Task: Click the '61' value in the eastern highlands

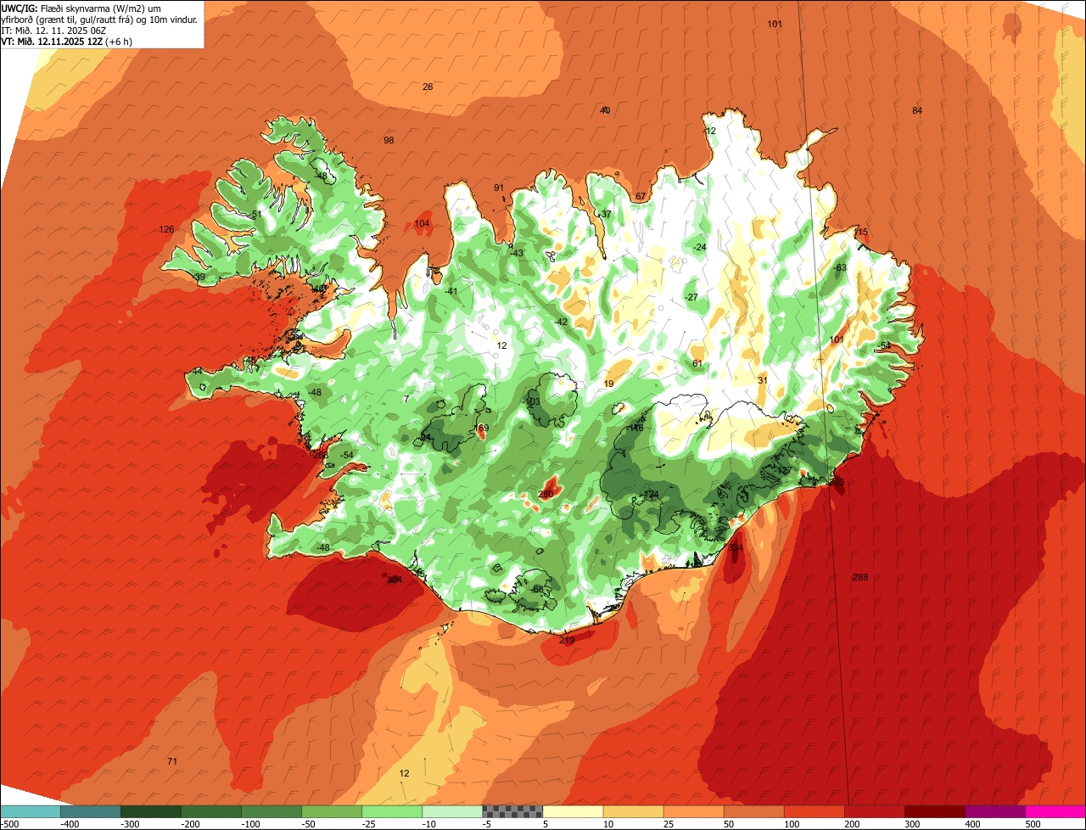Action: tap(697, 363)
